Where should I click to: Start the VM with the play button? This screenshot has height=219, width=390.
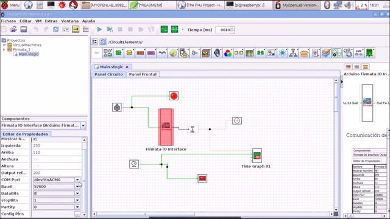coord(99,30)
